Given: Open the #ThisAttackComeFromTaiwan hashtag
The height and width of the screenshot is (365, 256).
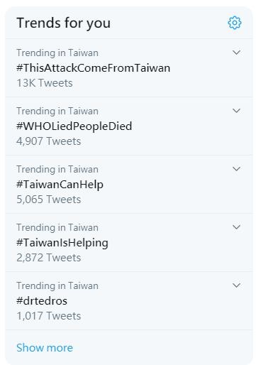Looking at the screenshot, I should tap(93, 68).
